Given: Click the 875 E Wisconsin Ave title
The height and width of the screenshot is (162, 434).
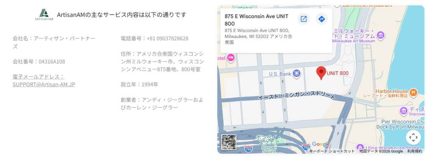Looking at the screenshot, I should (x=256, y=20).
